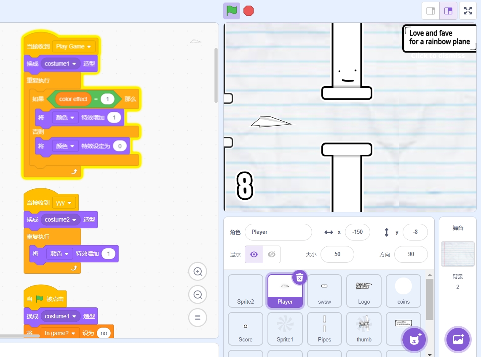Select the coins sprite
481x357 pixels.
[404, 291]
